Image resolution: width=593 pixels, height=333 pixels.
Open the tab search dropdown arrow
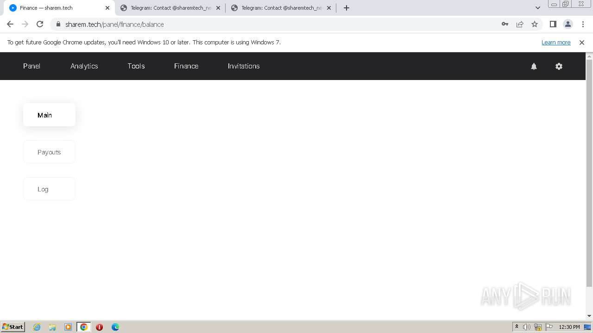(537, 8)
